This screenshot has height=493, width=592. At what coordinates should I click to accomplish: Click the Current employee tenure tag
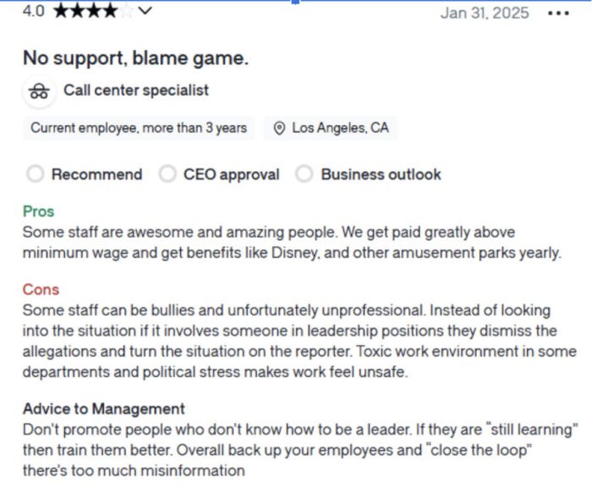pos(139,128)
